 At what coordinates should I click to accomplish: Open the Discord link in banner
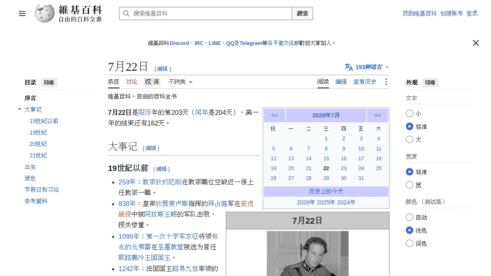180,43
